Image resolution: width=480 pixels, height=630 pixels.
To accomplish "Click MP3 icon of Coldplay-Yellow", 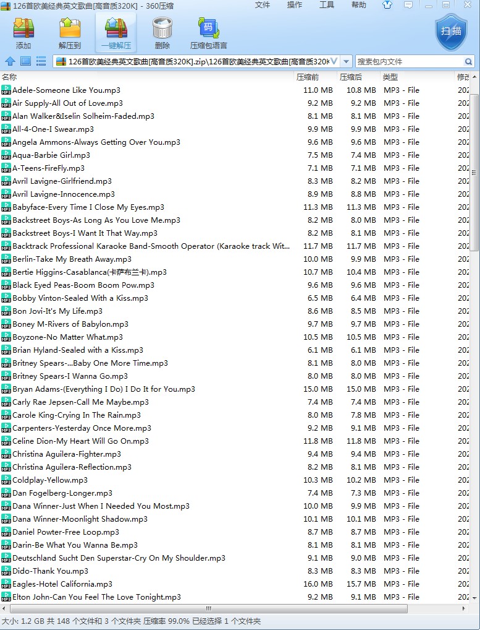I will click(x=6, y=480).
